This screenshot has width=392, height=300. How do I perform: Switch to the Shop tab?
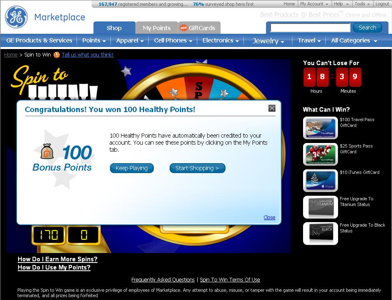point(114,28)
